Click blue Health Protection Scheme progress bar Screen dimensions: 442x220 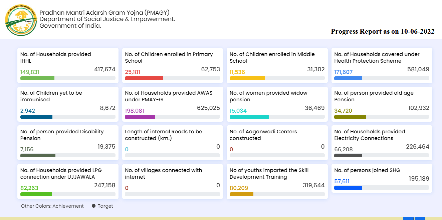click(x=348, y=78)
